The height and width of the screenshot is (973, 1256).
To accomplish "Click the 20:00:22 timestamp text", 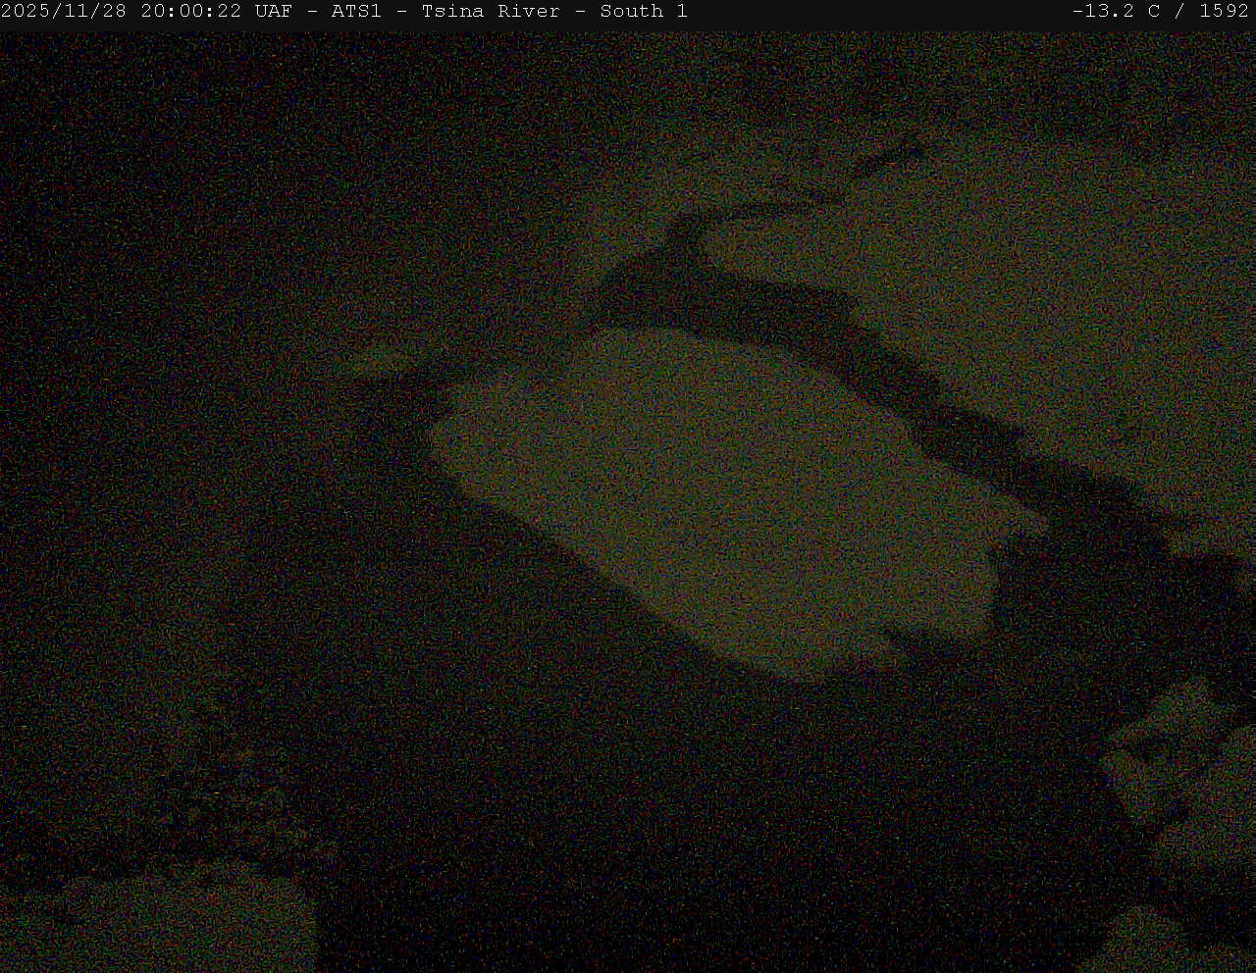I will pyautogui.click(x=190, y=12).
